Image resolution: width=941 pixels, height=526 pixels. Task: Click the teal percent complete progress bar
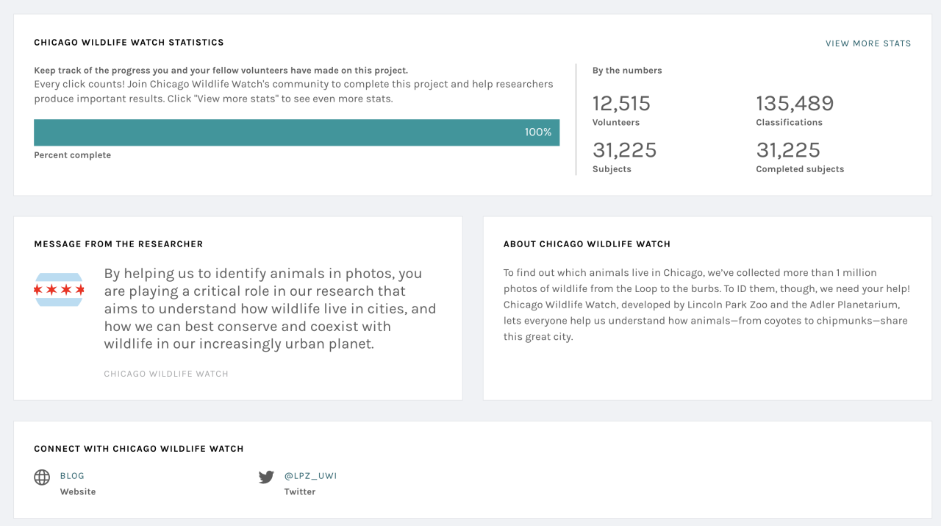click(x=297, y=132)
